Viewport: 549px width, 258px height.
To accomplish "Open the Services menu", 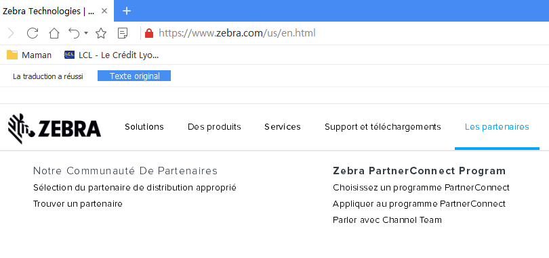I will click(283, 127).
